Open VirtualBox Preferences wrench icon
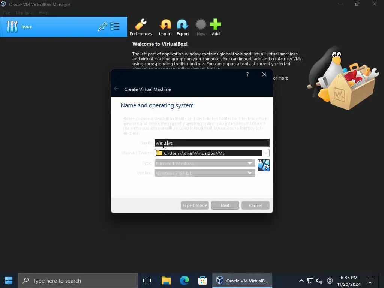 click(141, 27)
